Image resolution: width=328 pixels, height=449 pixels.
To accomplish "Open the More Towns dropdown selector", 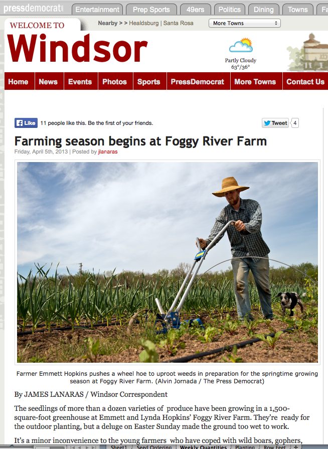I will pos(245,23).
